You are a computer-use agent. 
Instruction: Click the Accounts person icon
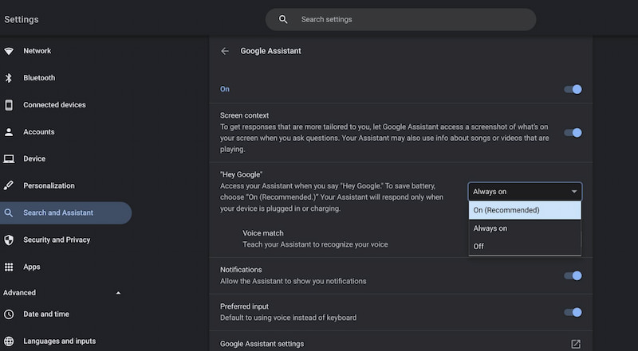(9, 132)
